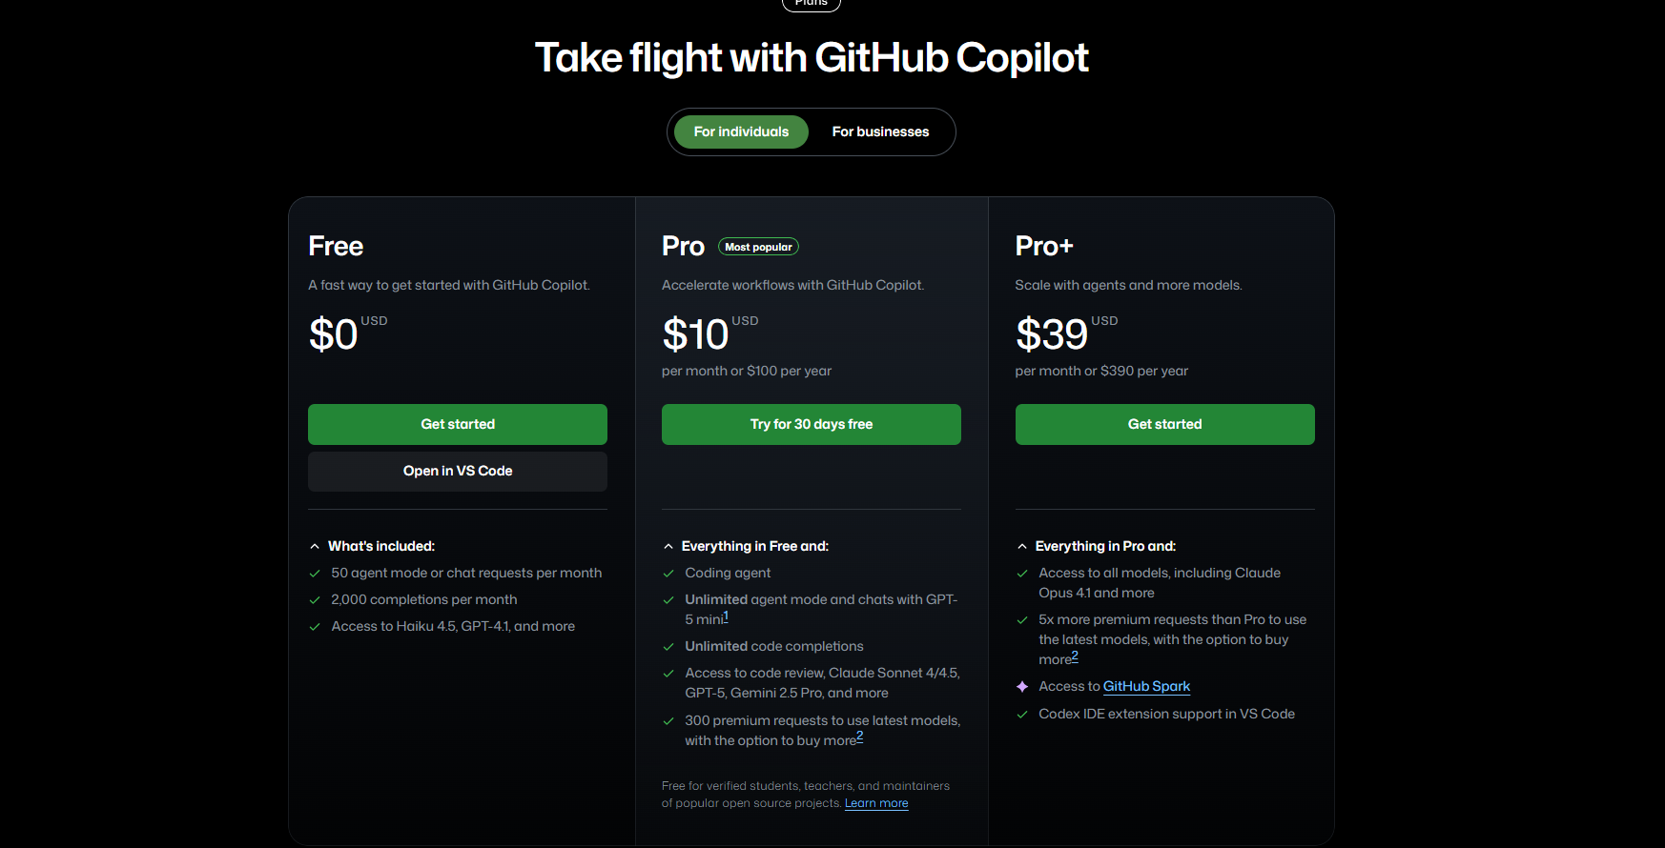Switch to the For businesses view

click(x=880, y=131)
